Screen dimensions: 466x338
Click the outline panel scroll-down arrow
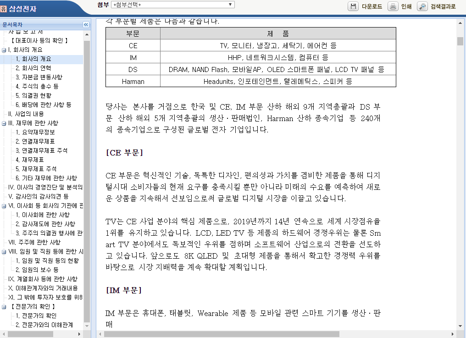pyautogui.click(x=87, y=326)
